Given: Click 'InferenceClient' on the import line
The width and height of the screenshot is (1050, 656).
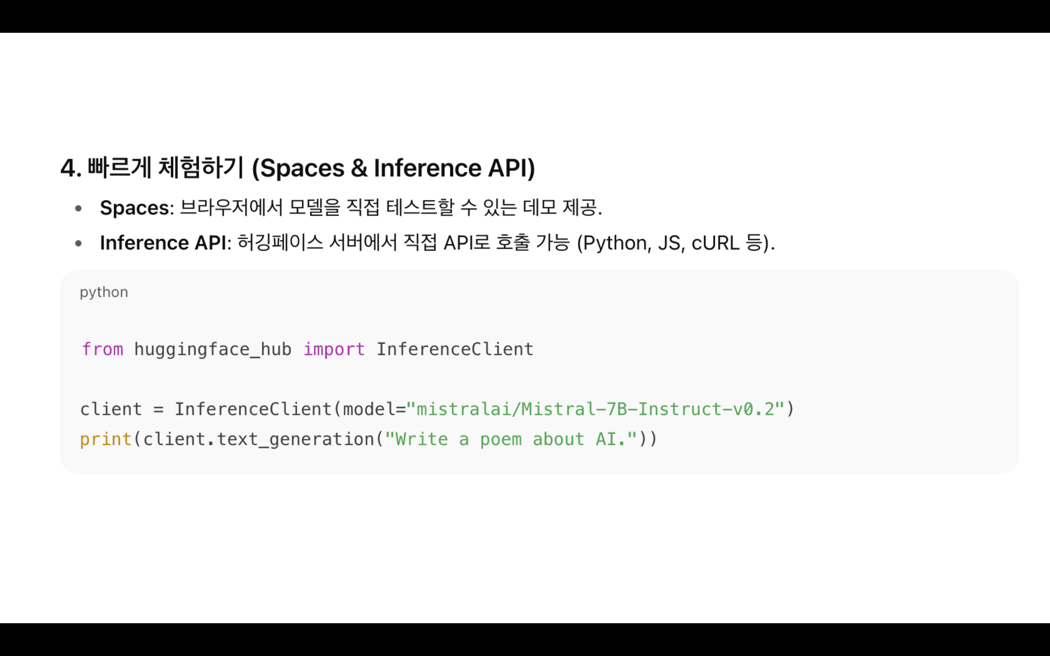Looking at the screenshot, I should tap(455, 349).
